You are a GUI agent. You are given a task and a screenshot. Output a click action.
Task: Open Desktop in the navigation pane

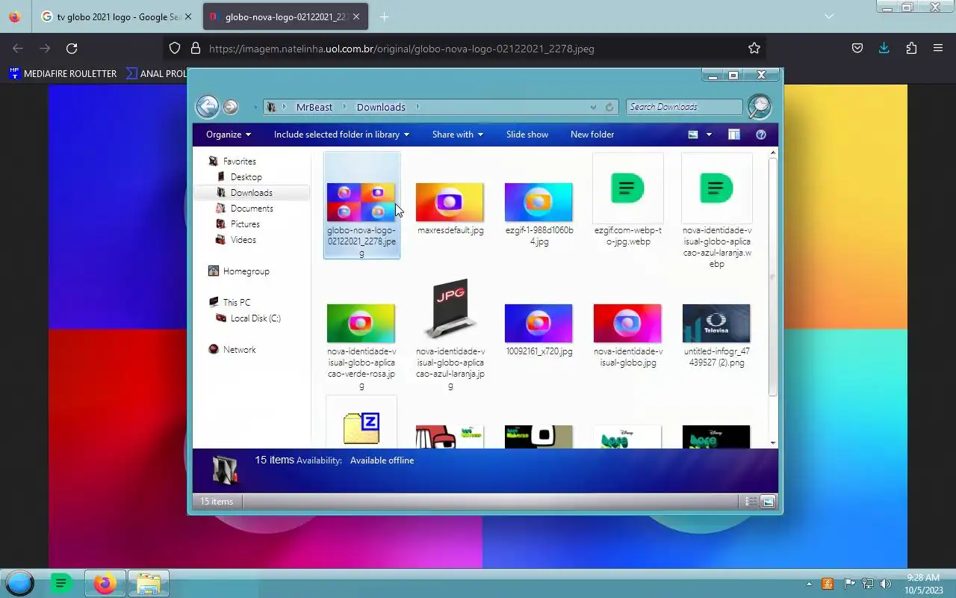coord(246,177)
